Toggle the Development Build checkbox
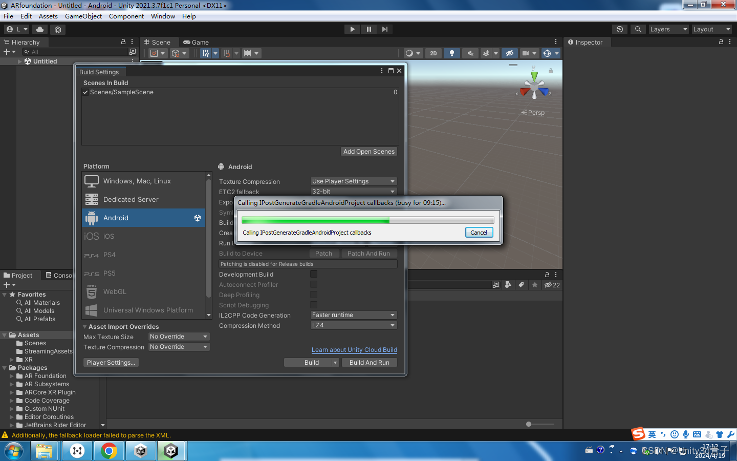This screenshot has width=737, height=461. (314, 274)
